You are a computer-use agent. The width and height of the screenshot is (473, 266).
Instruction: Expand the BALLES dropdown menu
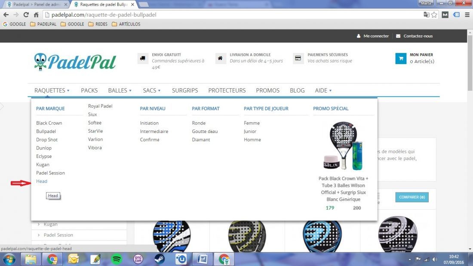click(x=120, y=90)
